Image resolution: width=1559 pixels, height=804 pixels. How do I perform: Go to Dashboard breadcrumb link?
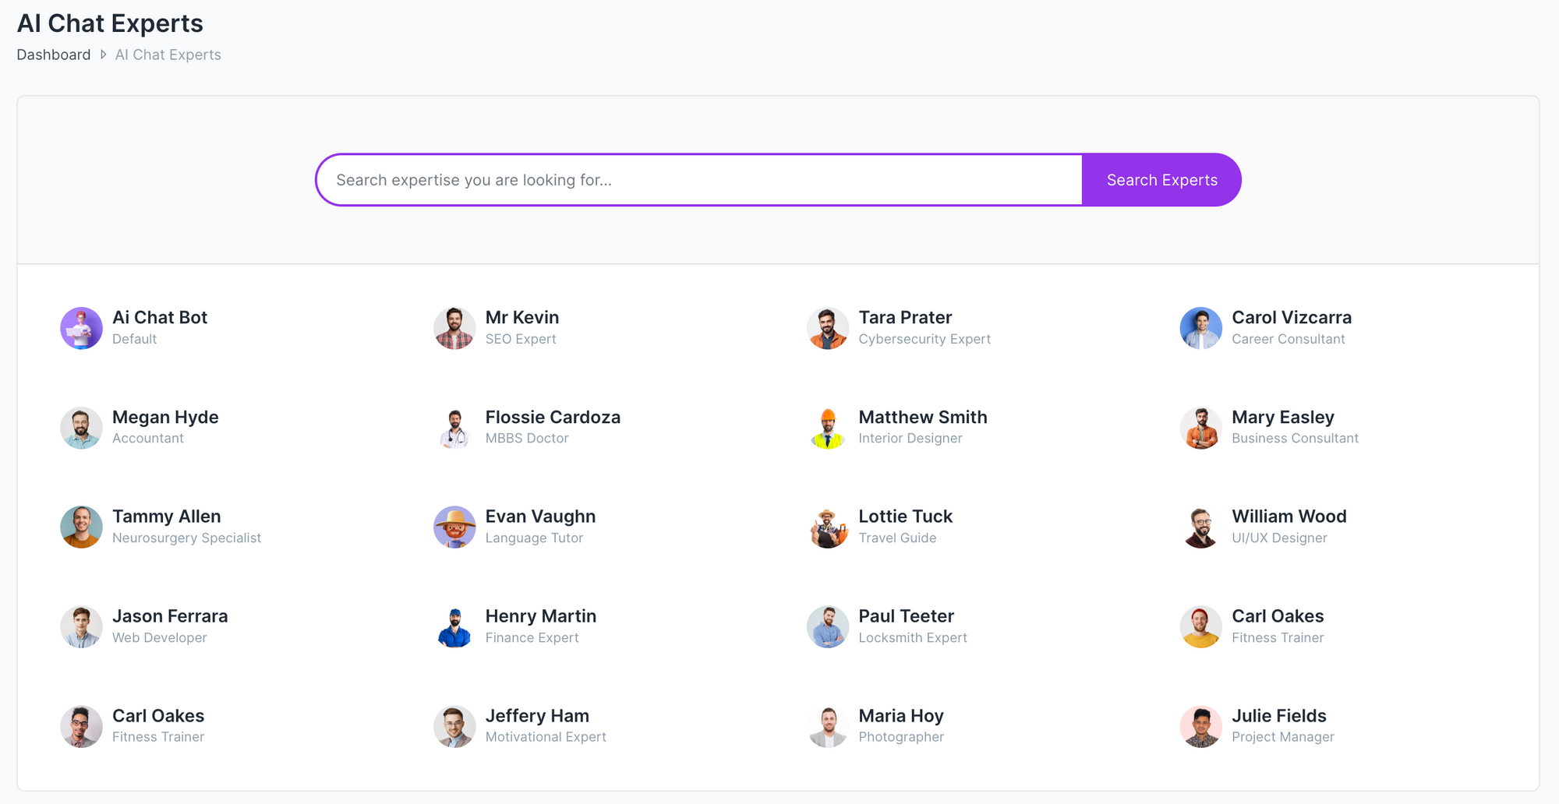click(x=54, y=55)
